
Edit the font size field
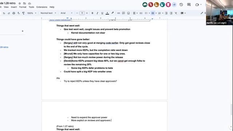pos(82,13)
